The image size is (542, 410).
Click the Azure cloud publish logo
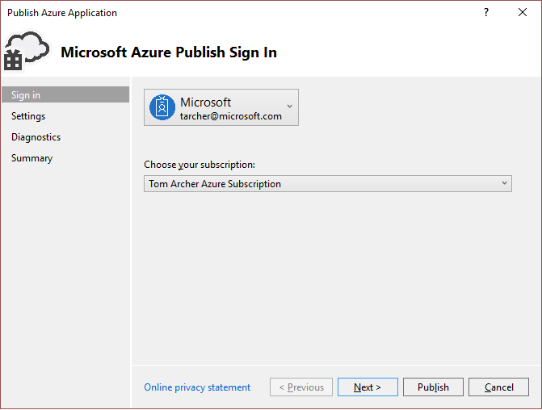pos(27,51)
